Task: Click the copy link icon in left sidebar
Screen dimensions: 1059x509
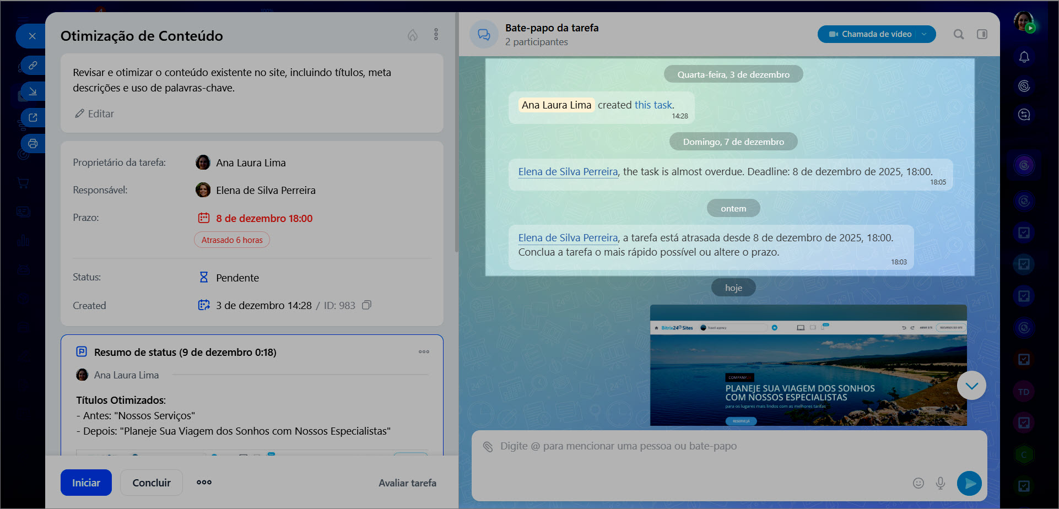Action: pos(33,66)
